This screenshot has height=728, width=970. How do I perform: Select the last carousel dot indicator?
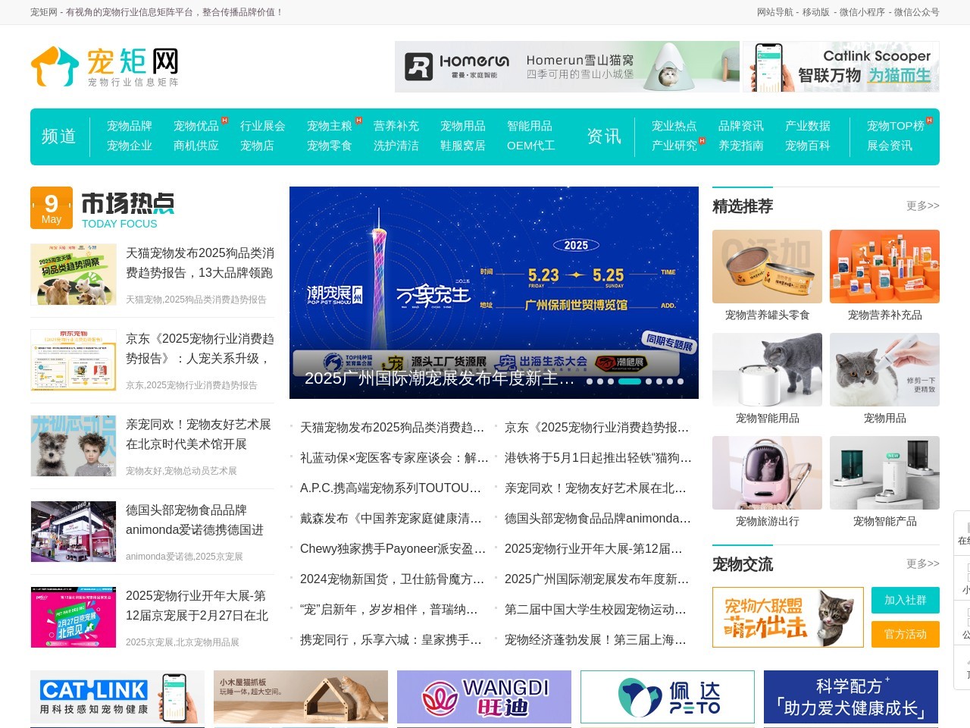coord(681,381)
